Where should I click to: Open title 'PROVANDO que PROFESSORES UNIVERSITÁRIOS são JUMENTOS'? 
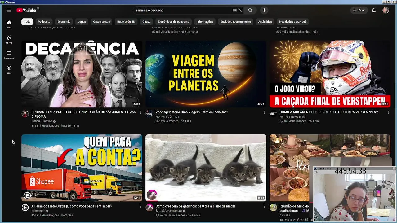click(84, 114)
